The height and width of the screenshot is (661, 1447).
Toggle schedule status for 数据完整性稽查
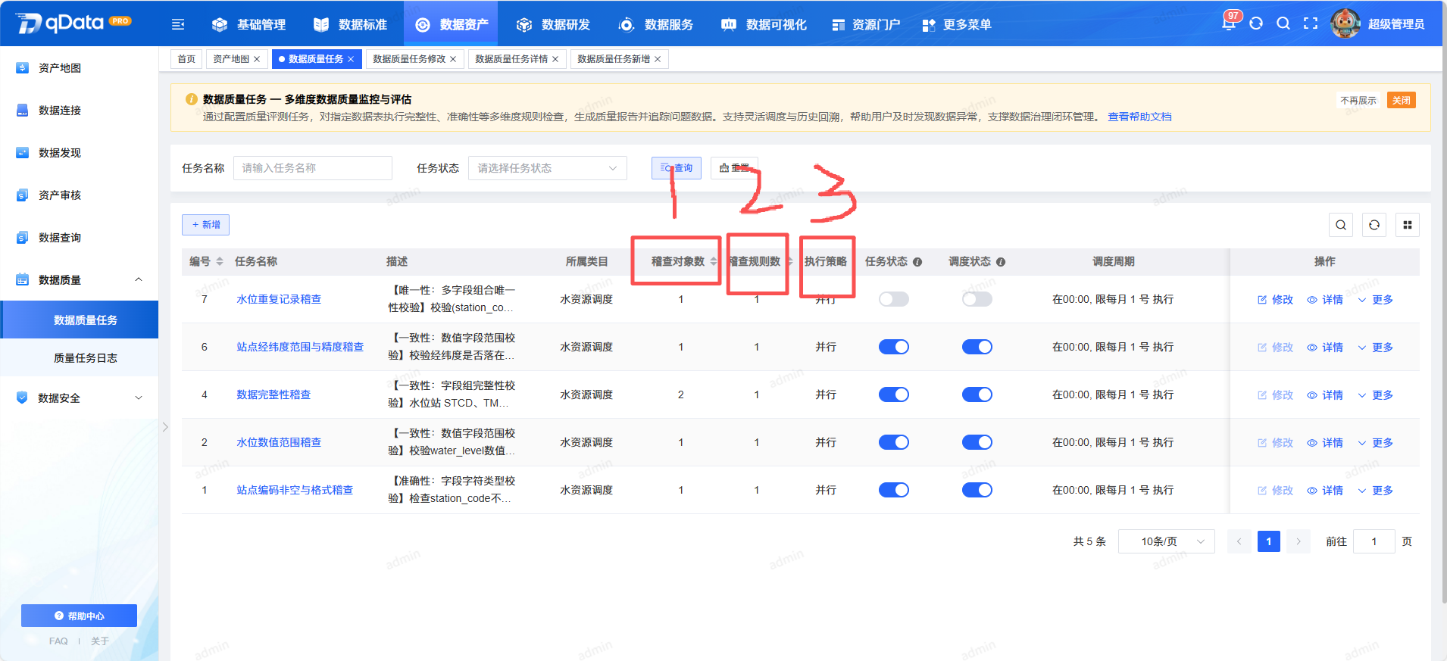click(x=977, y=394)
